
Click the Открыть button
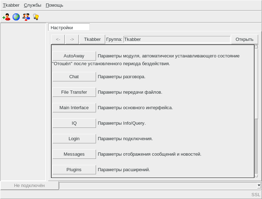point(244,39)
